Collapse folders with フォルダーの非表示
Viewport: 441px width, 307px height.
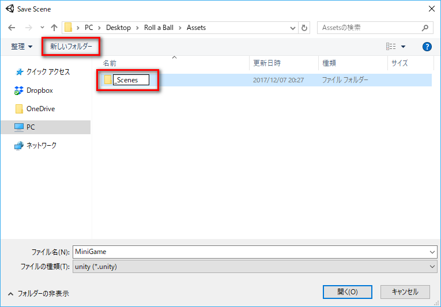(x=39, y=294)
